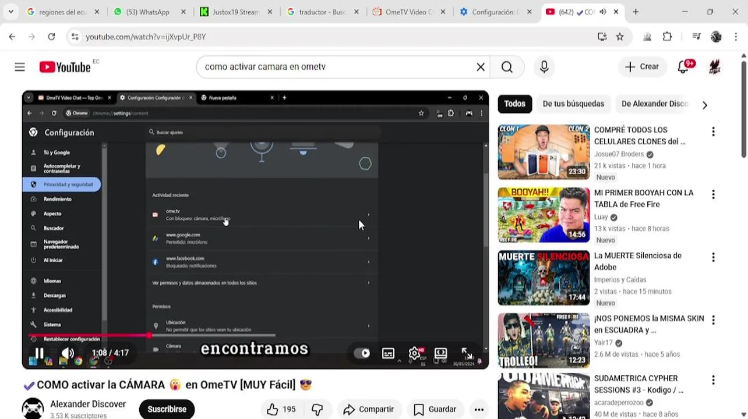Image resolution: width=748 pixels, height=419 pixels.
Task: Pause the playing video
Action: point(39,353)
